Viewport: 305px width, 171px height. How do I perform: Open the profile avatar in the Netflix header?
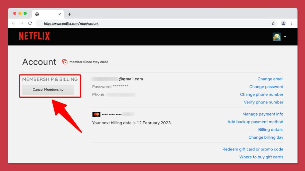[x=277, y=37]
